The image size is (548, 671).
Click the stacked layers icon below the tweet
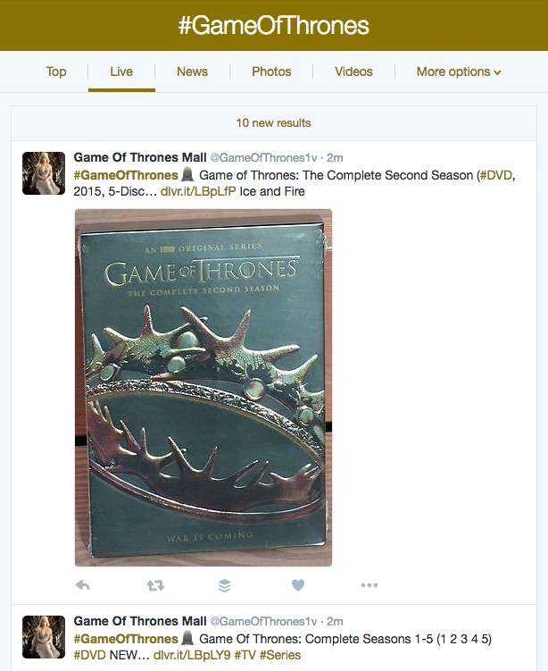224,585
